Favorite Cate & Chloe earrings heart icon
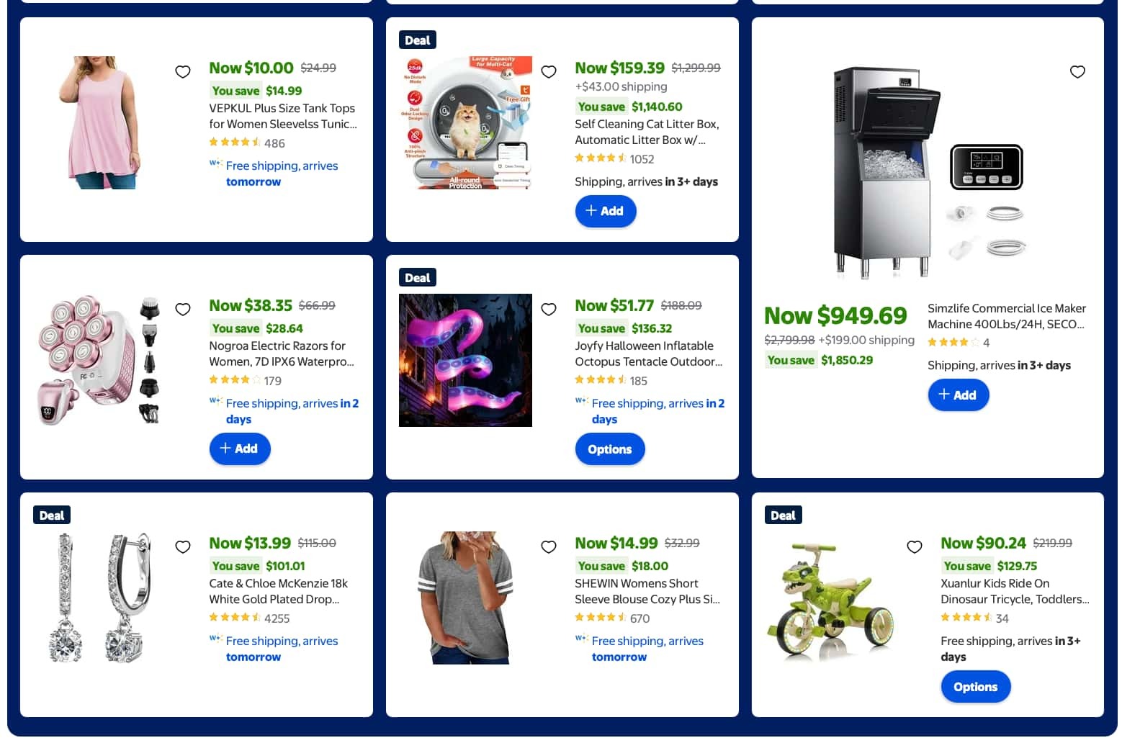Screen dimensions: 1122x743 (183, 546)
